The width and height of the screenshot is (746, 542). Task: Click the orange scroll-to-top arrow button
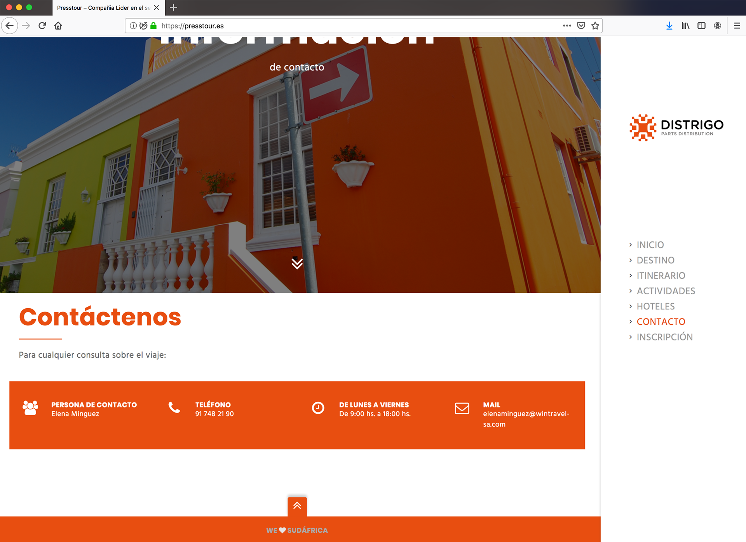[297, 506]
